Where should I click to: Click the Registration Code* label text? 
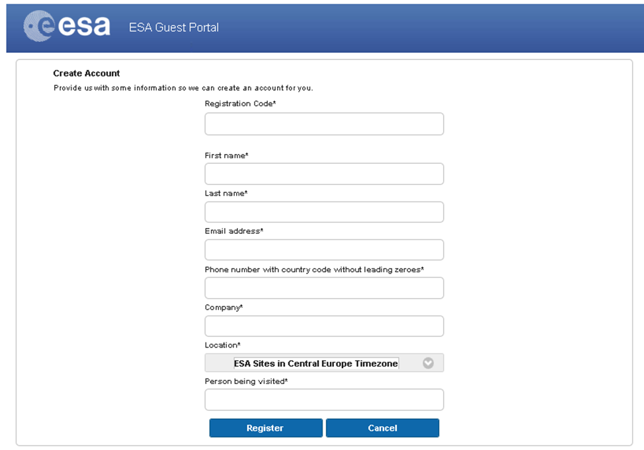click(x=240, y=104)
